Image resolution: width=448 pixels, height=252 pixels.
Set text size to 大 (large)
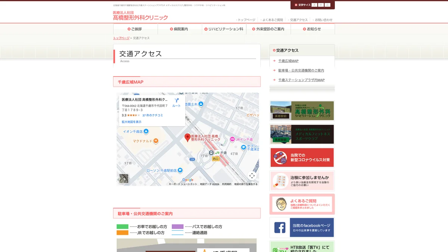[x=314, y=5]
